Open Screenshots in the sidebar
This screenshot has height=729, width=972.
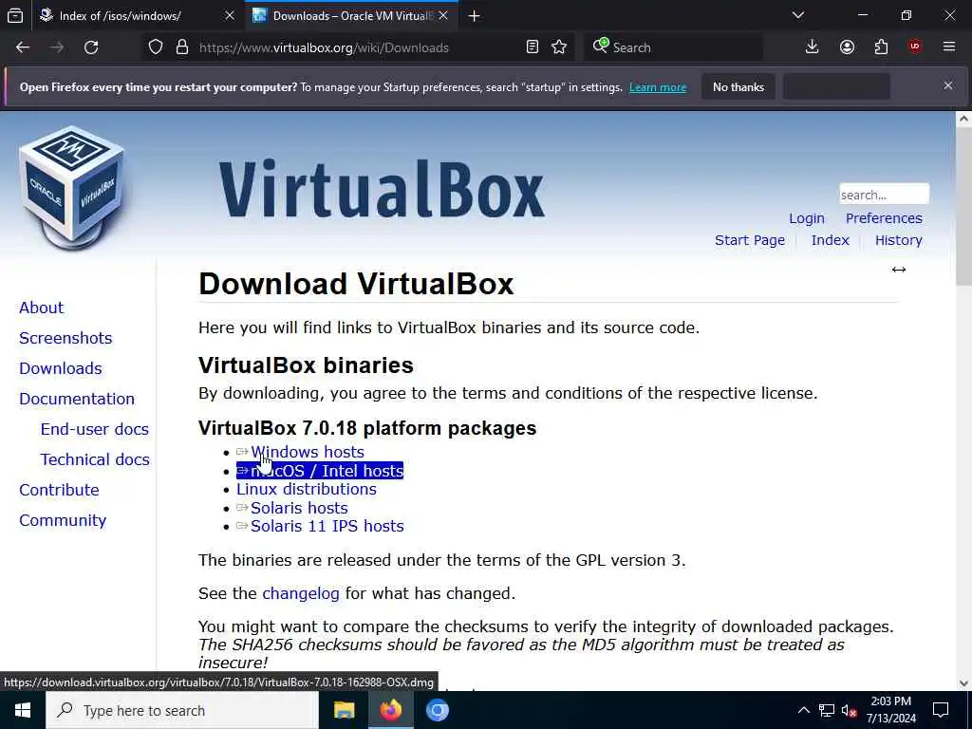[65, 338]
